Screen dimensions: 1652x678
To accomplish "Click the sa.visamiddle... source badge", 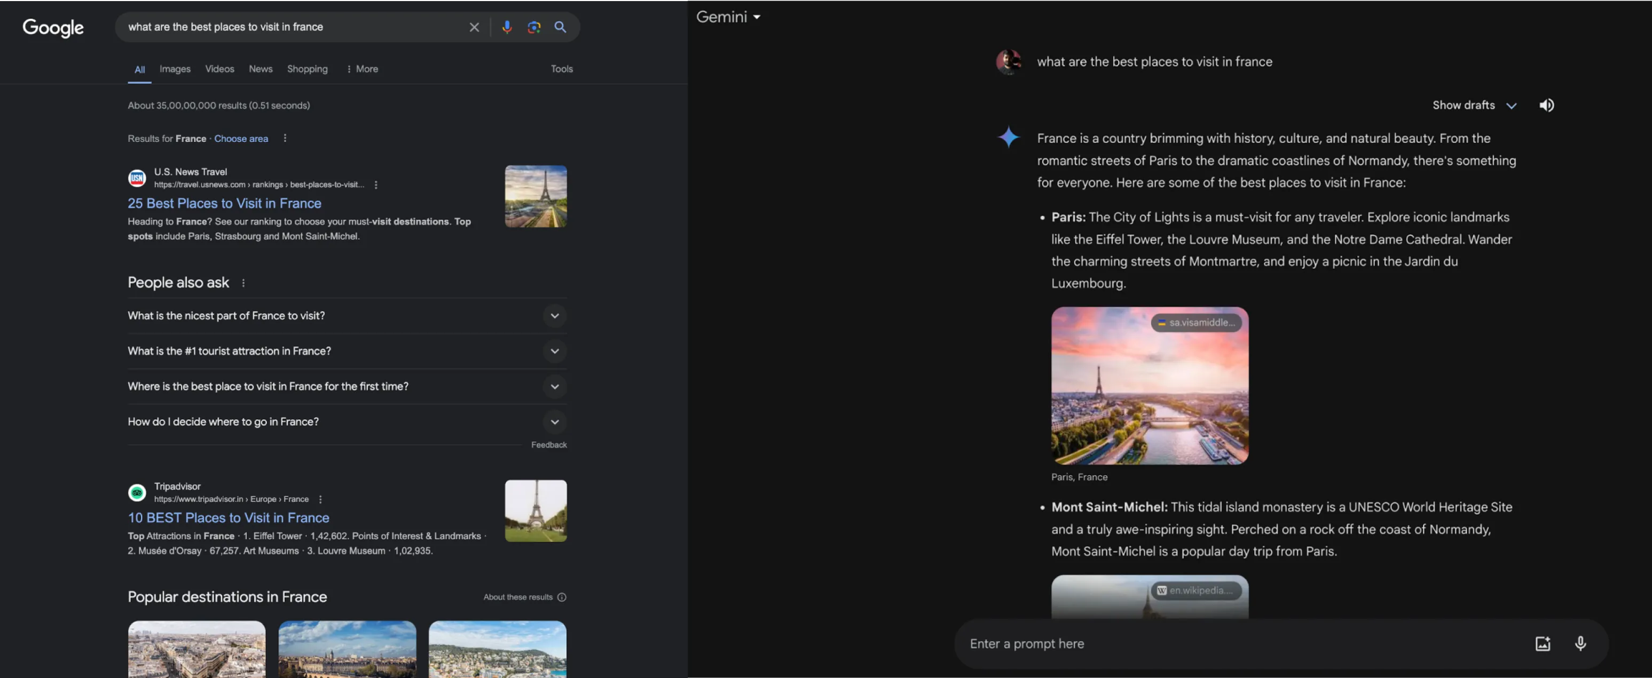I will point(1196,322).
